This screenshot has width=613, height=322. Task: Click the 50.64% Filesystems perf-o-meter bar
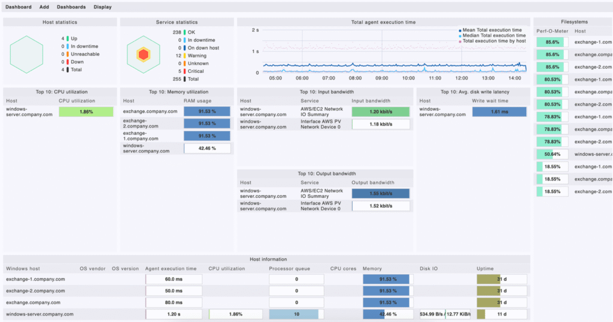click(x=552, y=154)
